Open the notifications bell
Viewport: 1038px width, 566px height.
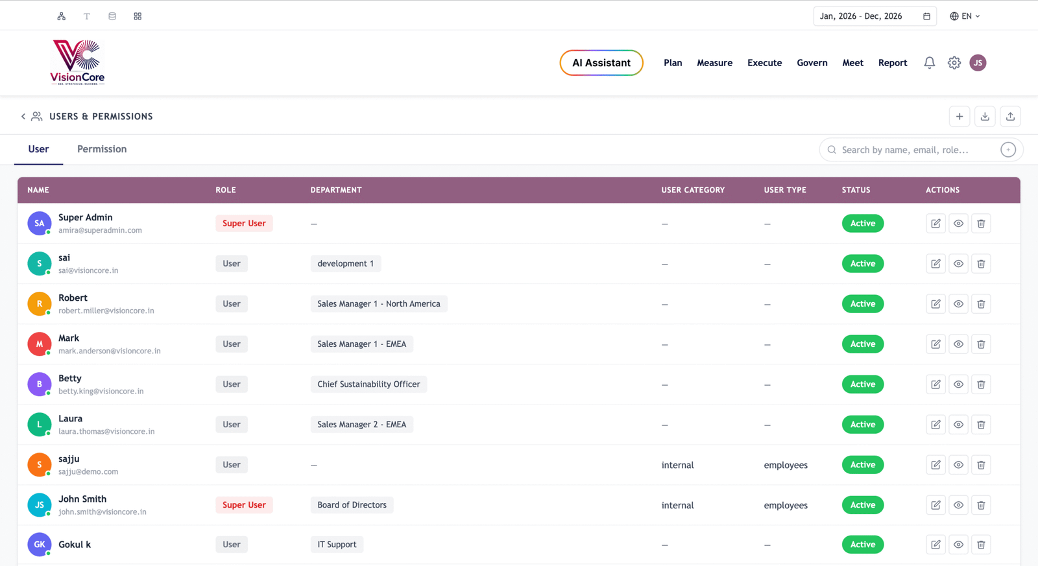(x=929, y=63)
